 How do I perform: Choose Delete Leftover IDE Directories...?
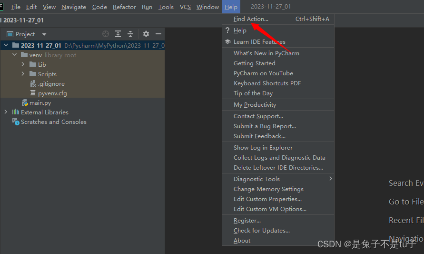click(278, 167)
